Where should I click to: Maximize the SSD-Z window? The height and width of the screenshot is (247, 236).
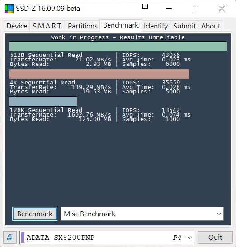tap(195, 9)
